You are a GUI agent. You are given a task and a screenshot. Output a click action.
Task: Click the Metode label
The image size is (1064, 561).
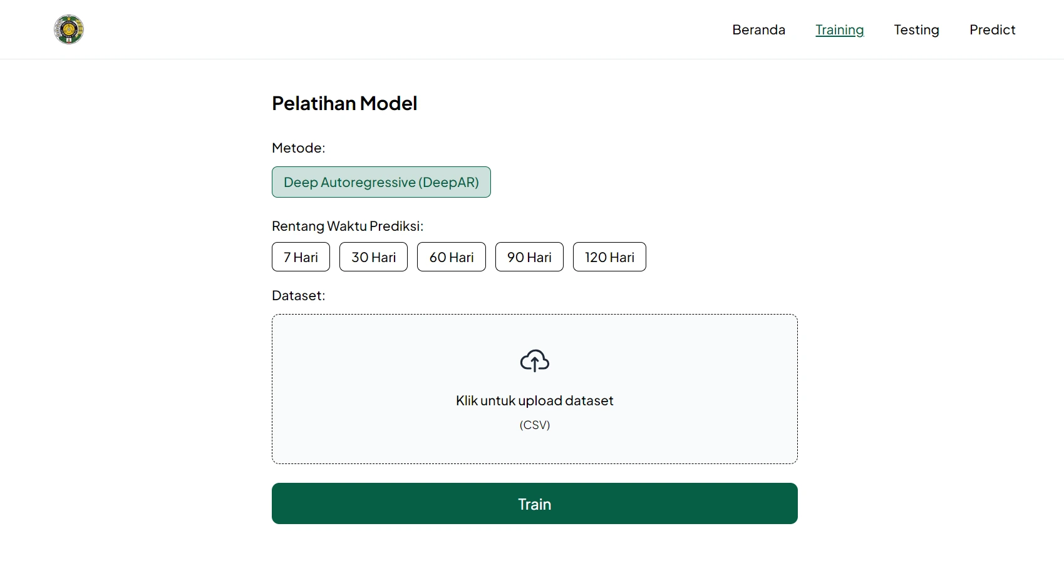click(298, 148)
